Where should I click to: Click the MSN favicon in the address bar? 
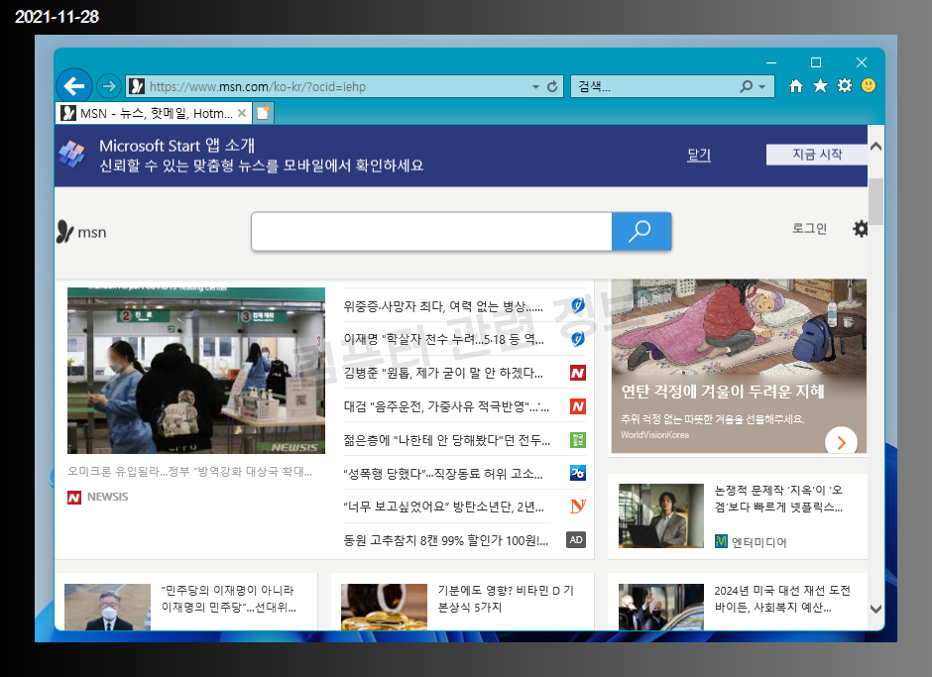137,87
